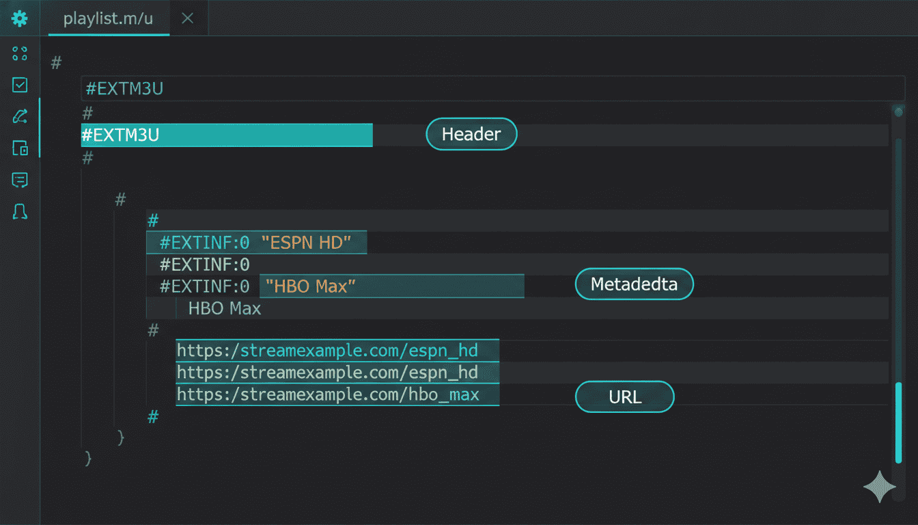The image size is (918, 525).
Task: Open the copy pages panel icon
Action: [19, 148]
